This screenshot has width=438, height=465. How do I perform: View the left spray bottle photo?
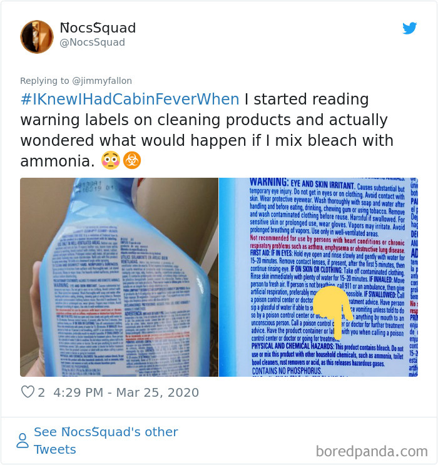pyautogui.click(x=120, y=277)
